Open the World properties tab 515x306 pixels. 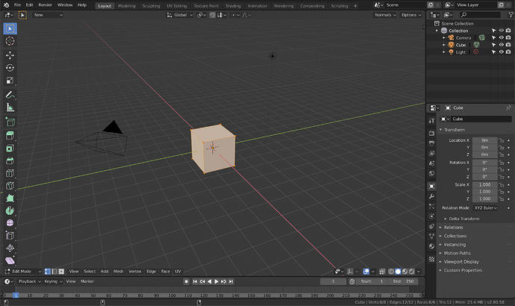(431, 173)
